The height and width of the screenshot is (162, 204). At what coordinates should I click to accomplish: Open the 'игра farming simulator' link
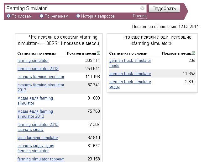[x=38, y=138]
